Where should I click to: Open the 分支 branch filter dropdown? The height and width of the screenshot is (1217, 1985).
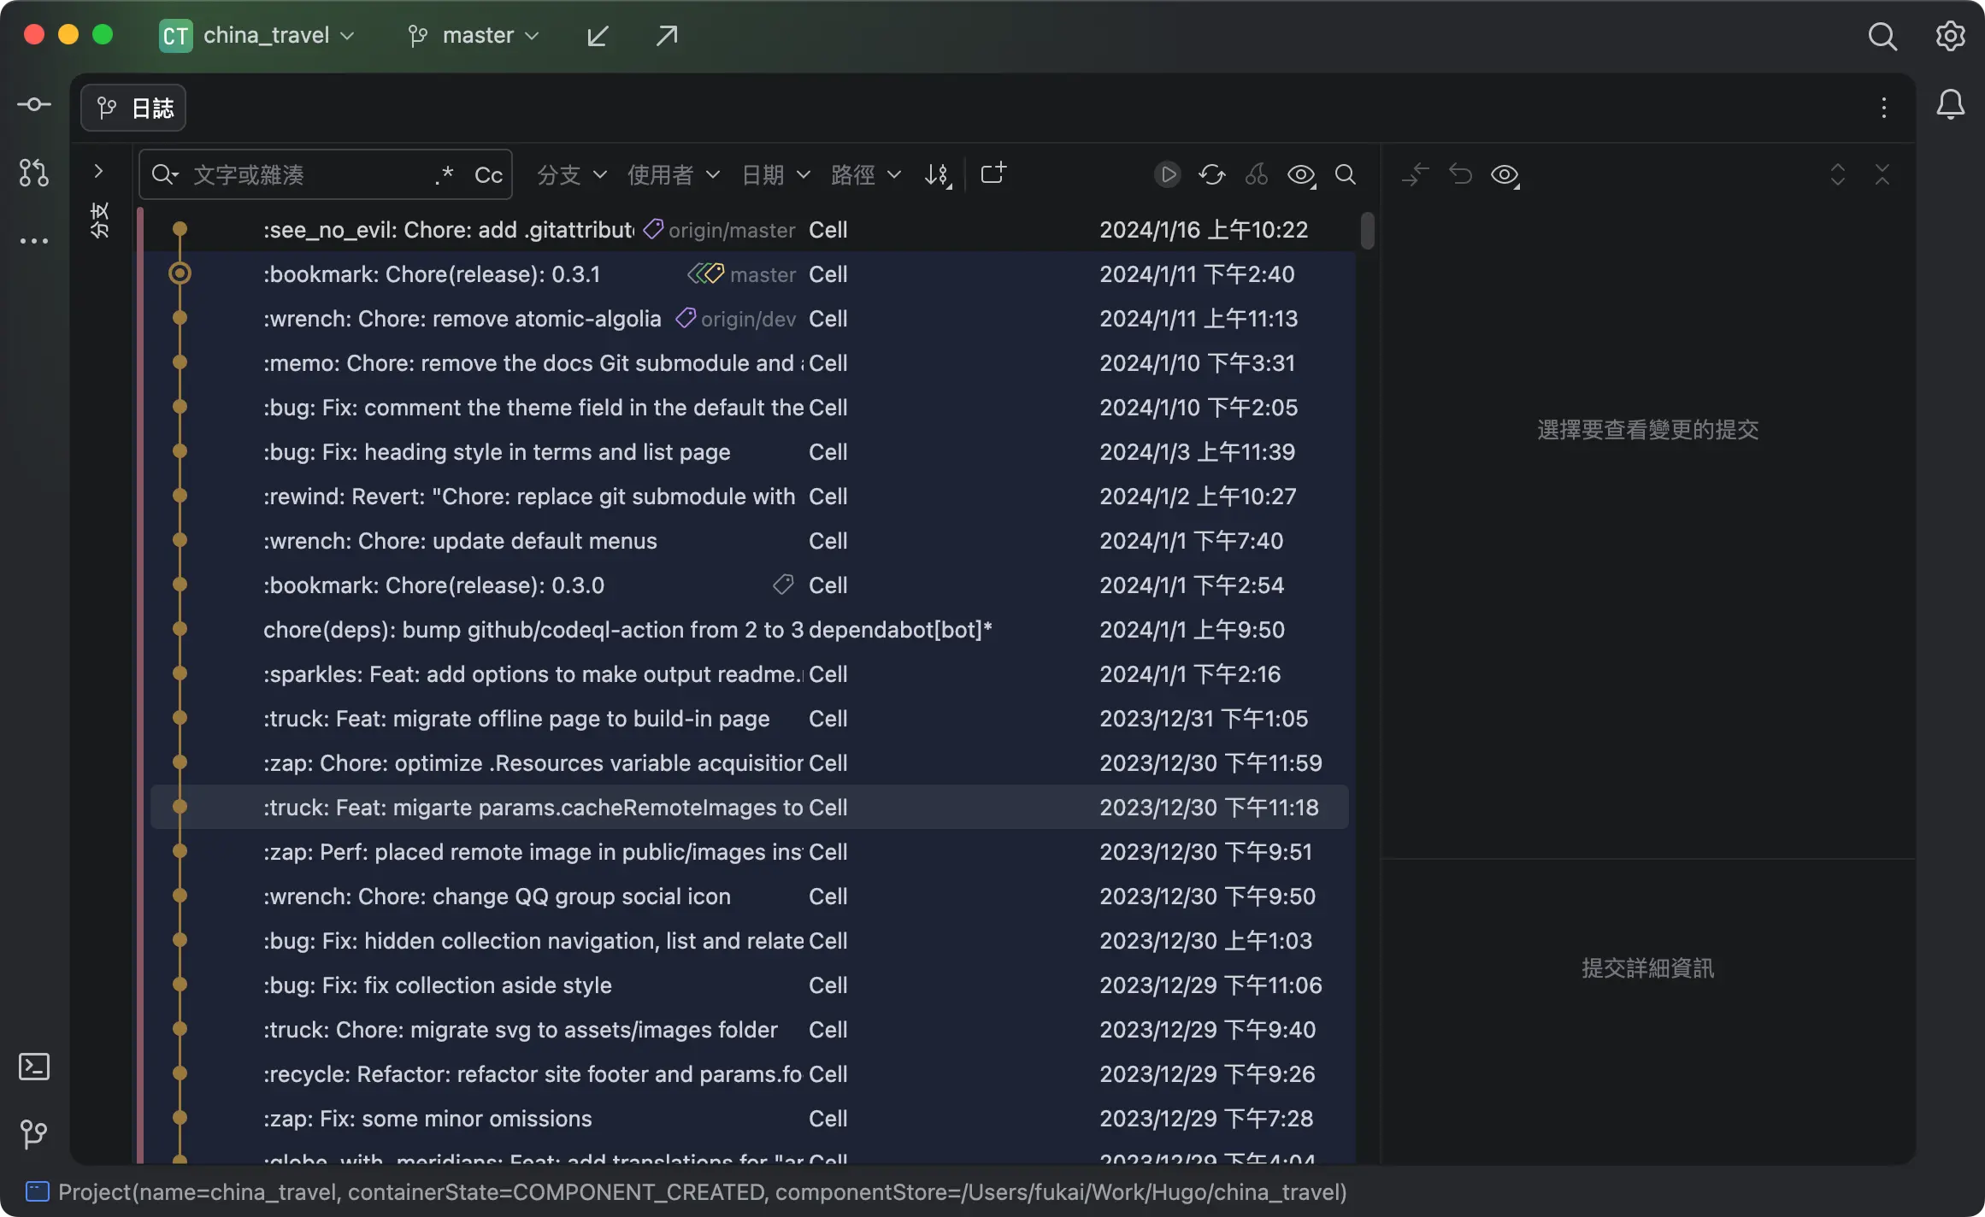tap(571, 174)
